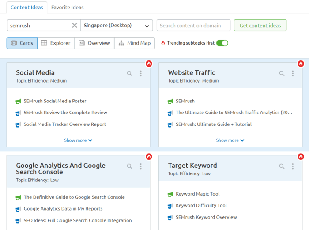Expand Show more on Social Media card

[78, 140]
